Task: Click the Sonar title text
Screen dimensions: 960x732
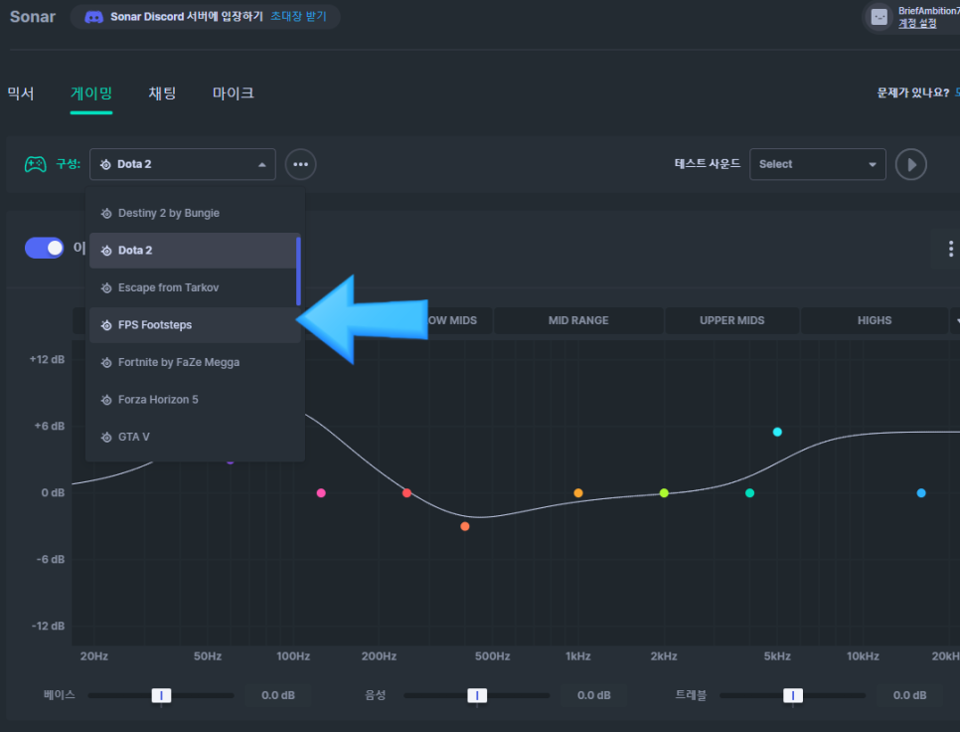Action: (x=33, y=17)
